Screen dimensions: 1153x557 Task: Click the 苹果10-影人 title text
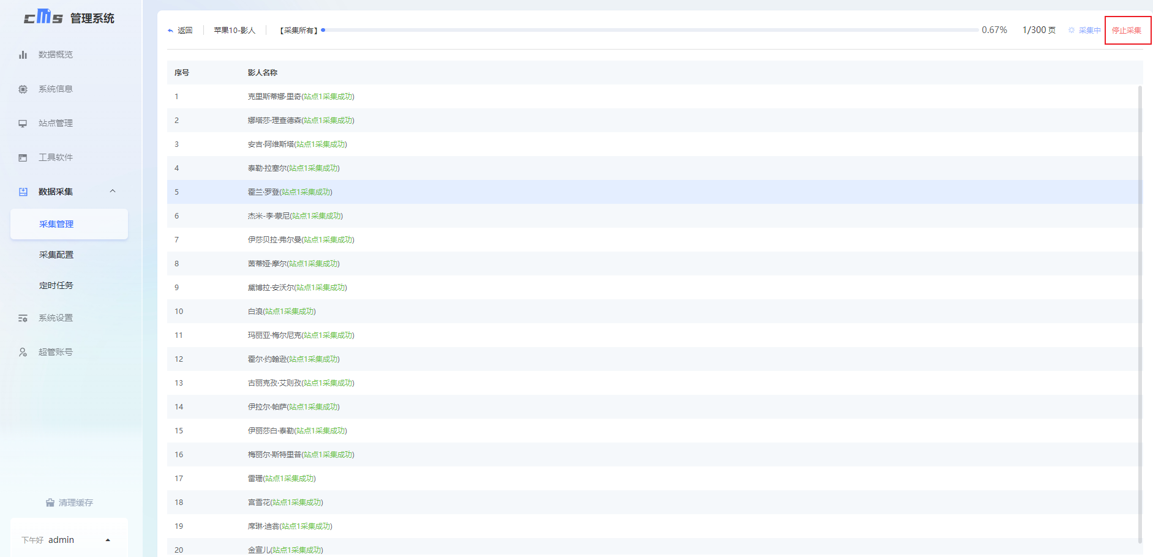click(235, 30)
